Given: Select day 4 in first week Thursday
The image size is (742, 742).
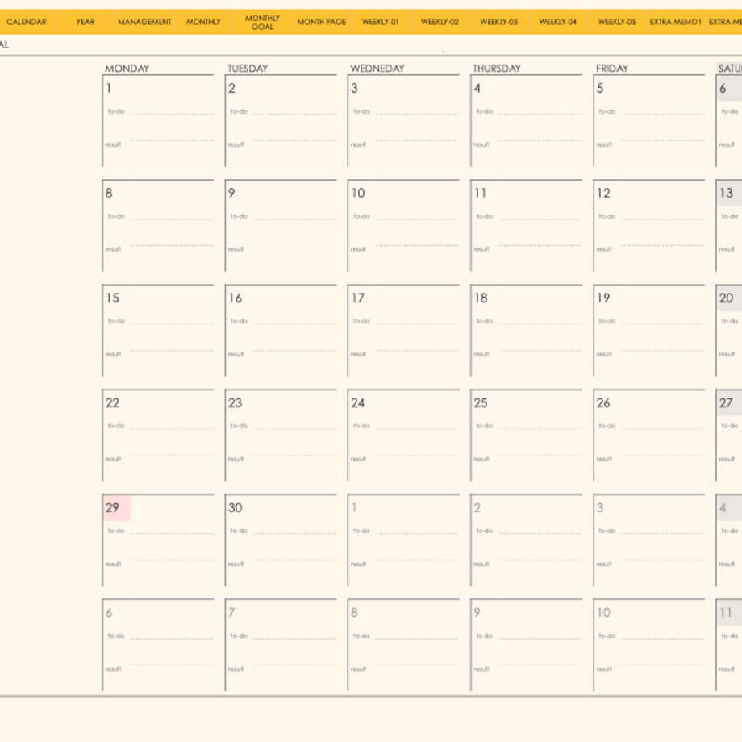Looking at the screenshot, I should pyautogui.click(x=477, y=88).
